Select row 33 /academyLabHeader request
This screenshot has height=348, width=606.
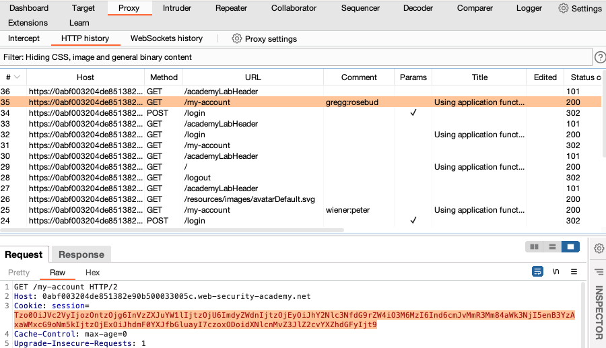pyautogui.click(x=301, y=124)
